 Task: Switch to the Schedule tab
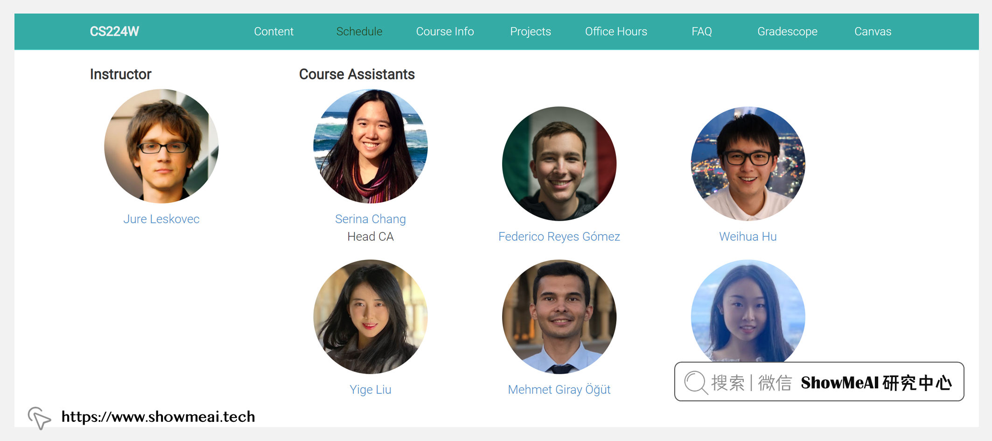359,31
